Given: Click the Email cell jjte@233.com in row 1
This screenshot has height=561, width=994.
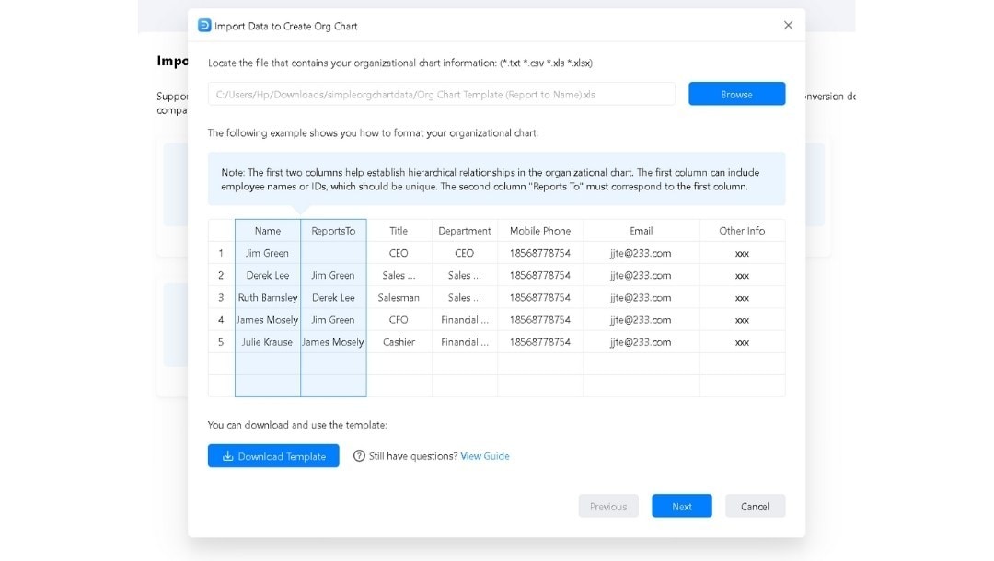Looking at the screenshot, I should pyautogui.click(x=641, y=253).
